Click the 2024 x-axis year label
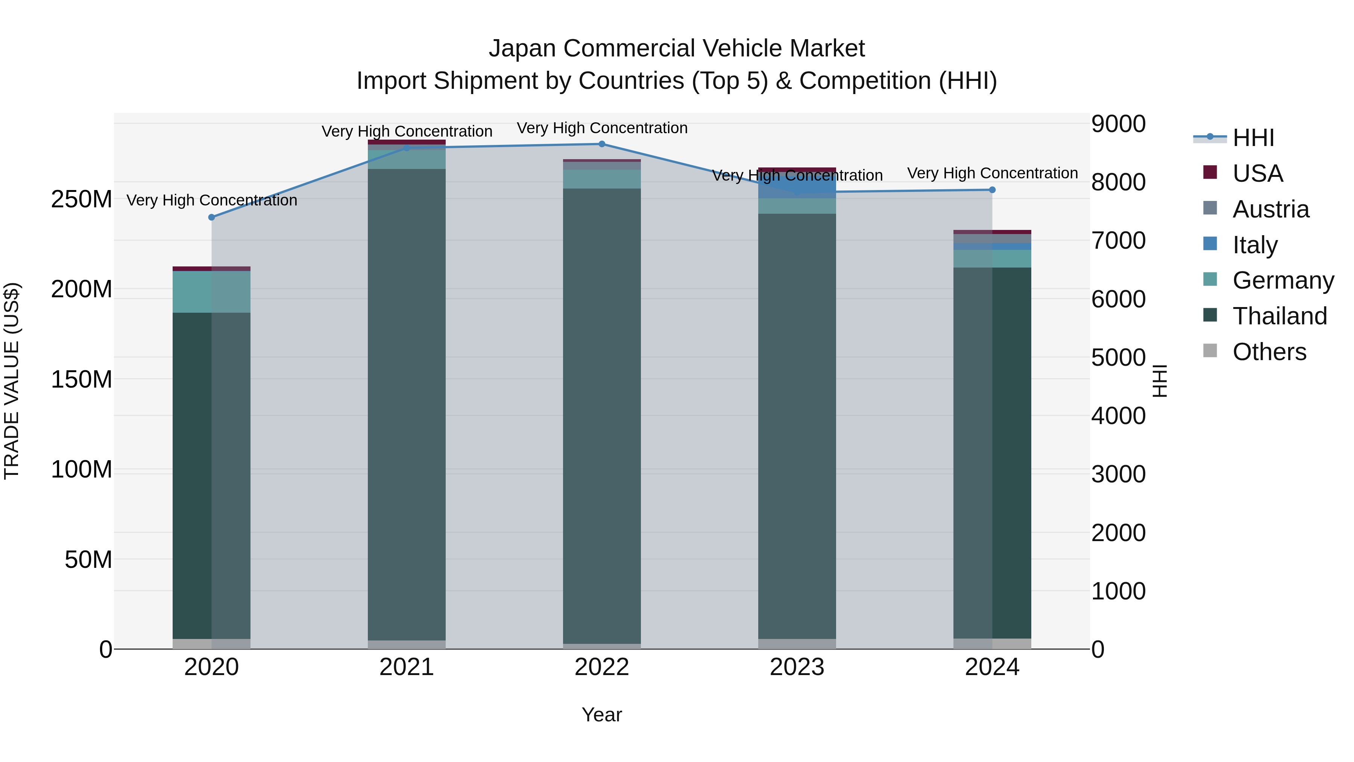This screenshot has width=1354, height=762. point(992,667)
